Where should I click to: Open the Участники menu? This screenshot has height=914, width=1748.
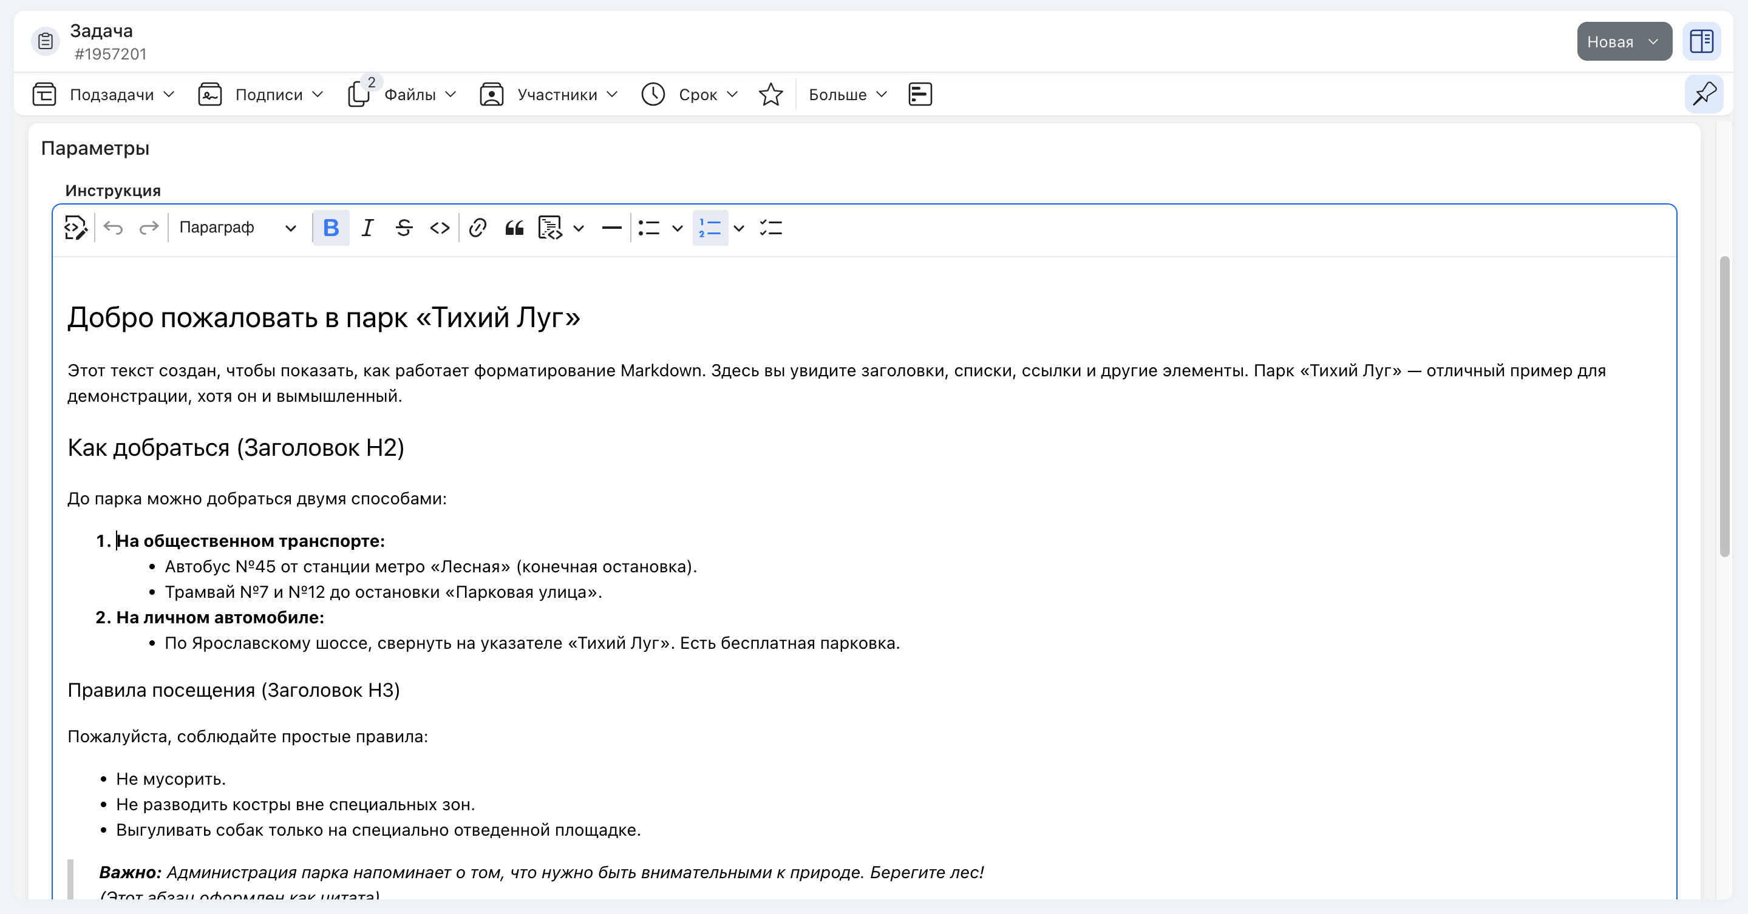(x=549, y=94)
